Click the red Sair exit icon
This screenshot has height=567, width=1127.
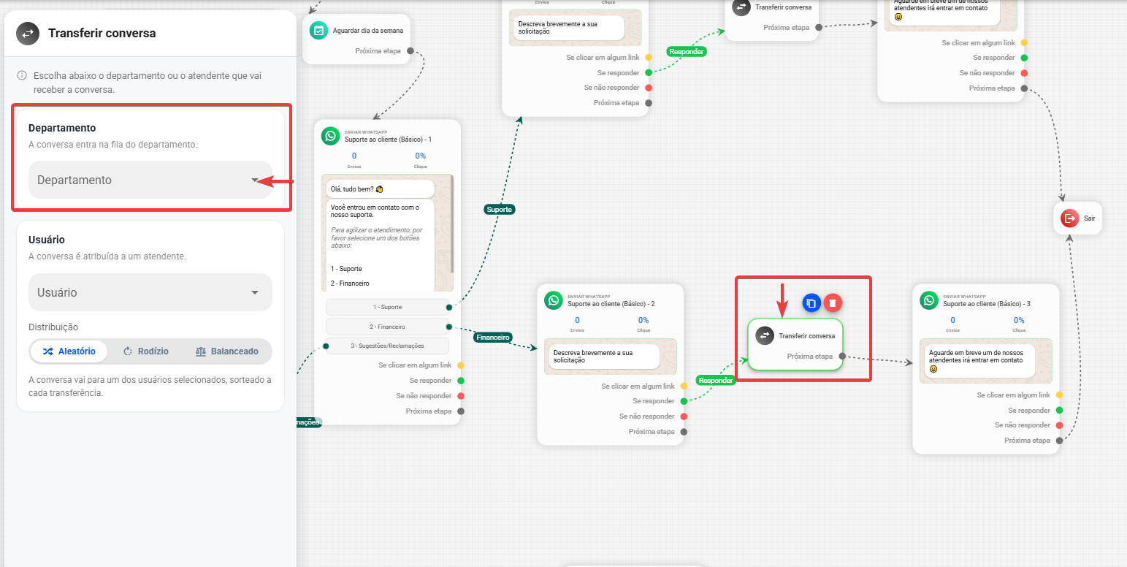(x=1070, y=218)
